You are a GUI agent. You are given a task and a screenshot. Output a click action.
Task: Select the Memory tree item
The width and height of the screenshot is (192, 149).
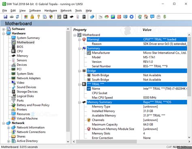pyautogui.click(x=22, y=56)
